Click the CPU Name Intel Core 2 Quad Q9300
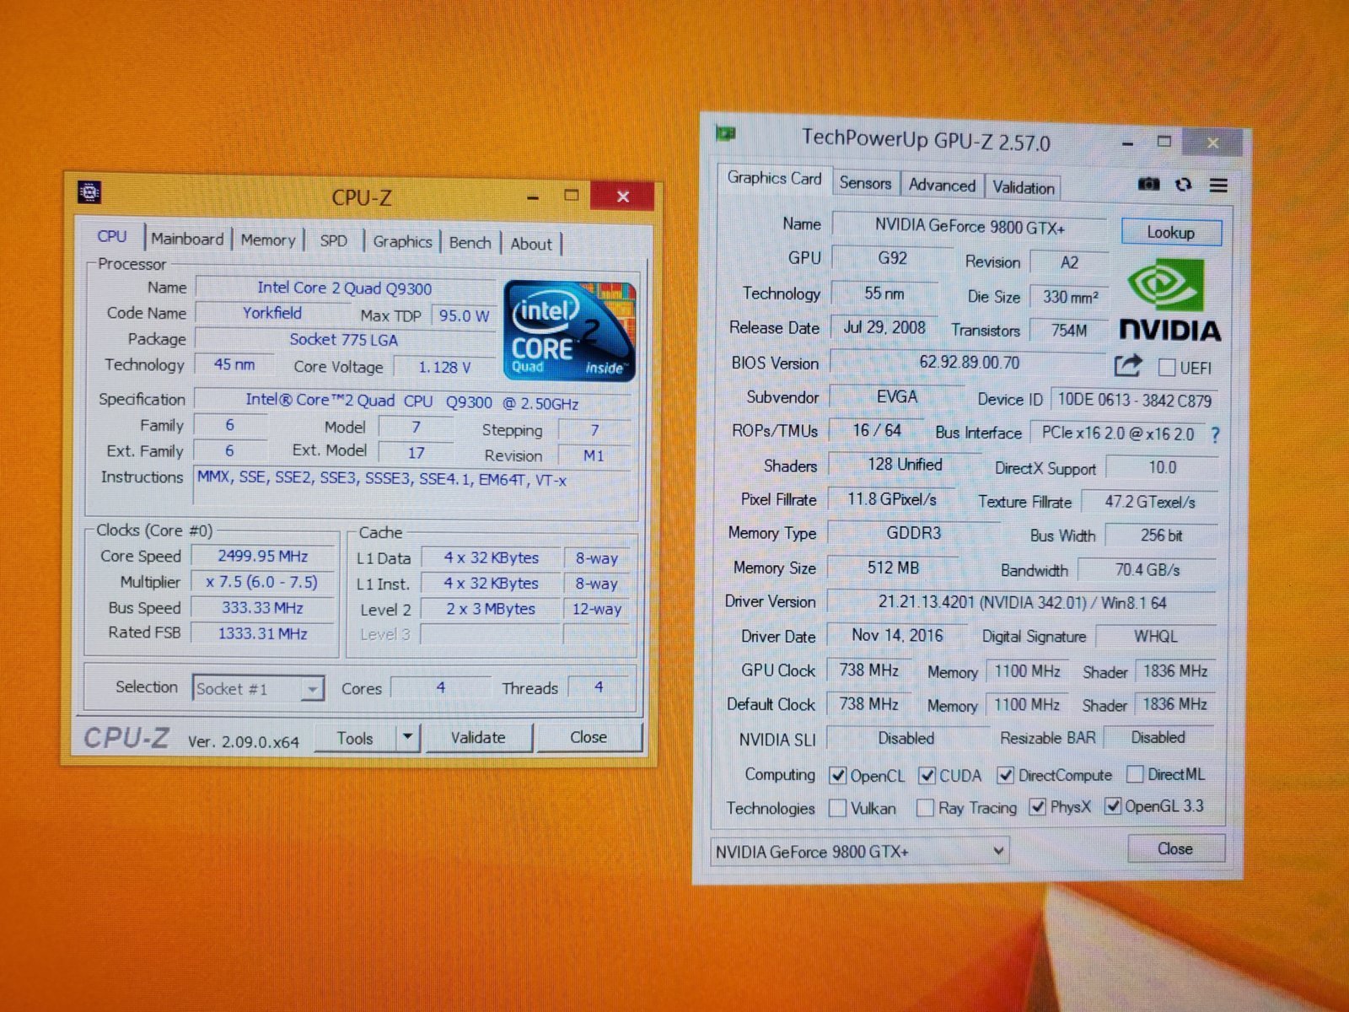Screen dimensions: 1349x1012 tap(344, 288)
